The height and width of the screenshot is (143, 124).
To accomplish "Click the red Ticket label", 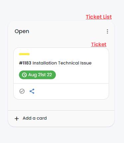I will pyautogui.click(x=99, y=44).
